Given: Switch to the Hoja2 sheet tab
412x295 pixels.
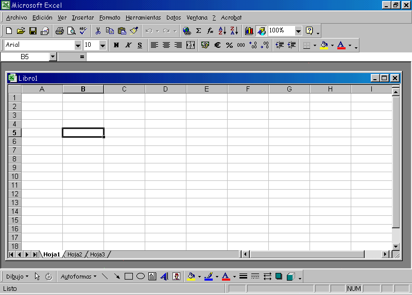Looking at the screenshot, I should [x=75, y=254].
